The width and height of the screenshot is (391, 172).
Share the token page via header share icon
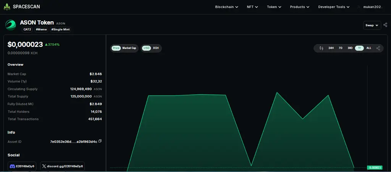tap(385, 25)
